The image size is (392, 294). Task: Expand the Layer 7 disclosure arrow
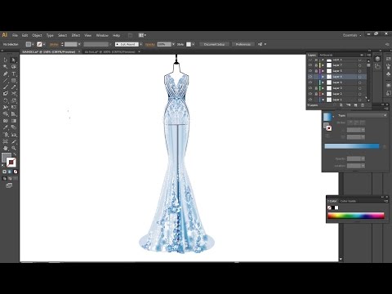pos(323,65)
